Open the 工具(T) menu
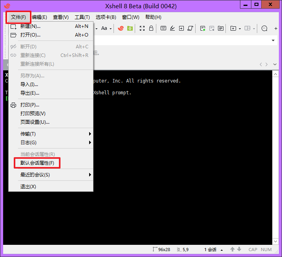Image resolution: width=282 pixels, height=257 pixels. click(82, 17)
